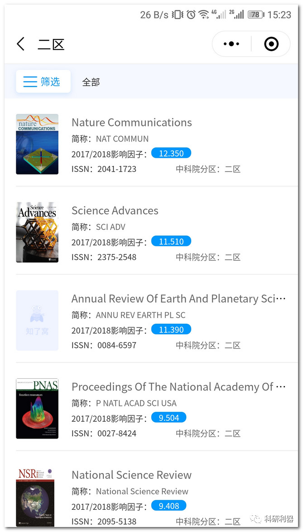
Task: Open the National Science Review cover thumbnail
Action: (x=35, y=497)
